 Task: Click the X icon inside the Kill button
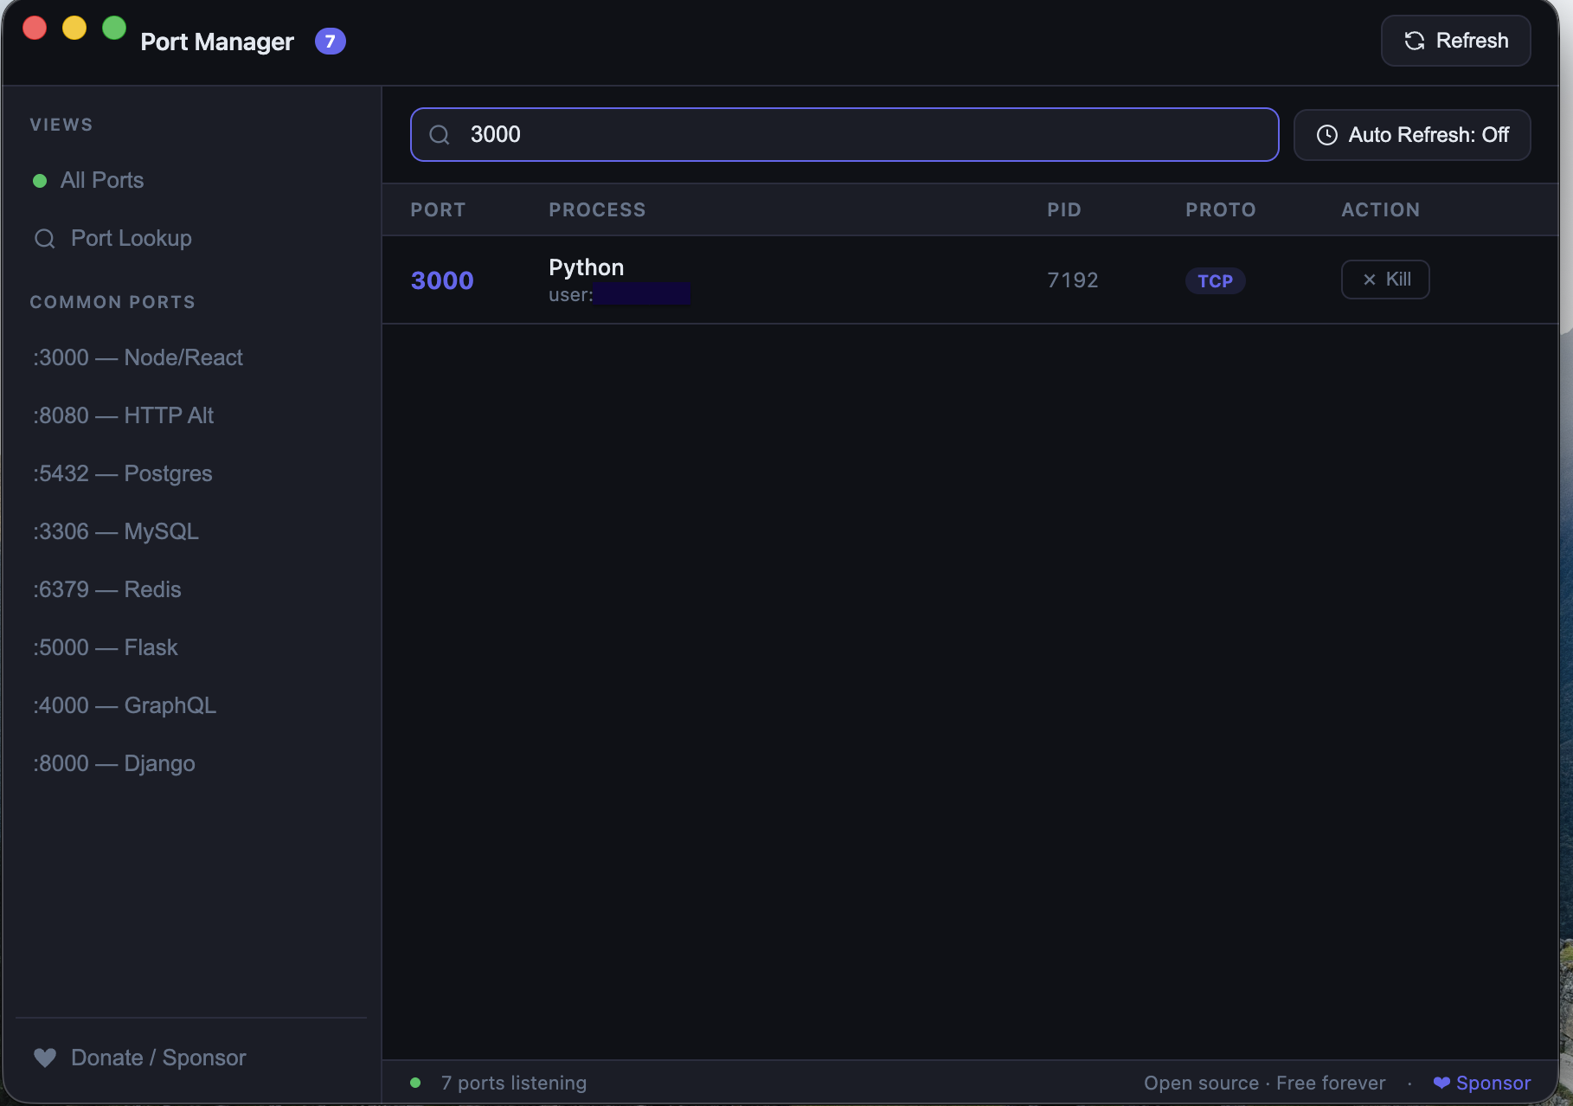pyautogui.click(x=1368, y=279)
